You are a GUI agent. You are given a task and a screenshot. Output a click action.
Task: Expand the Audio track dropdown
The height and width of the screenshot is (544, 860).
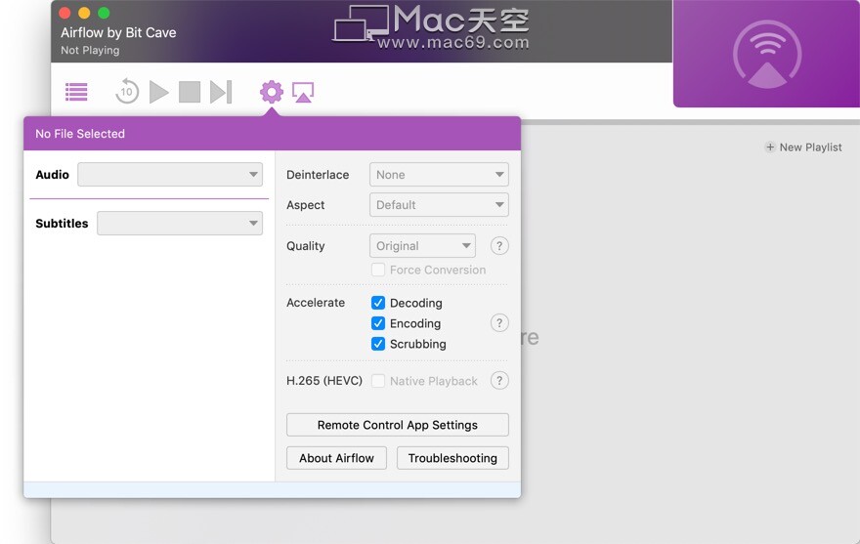click(x=170, y=175)
